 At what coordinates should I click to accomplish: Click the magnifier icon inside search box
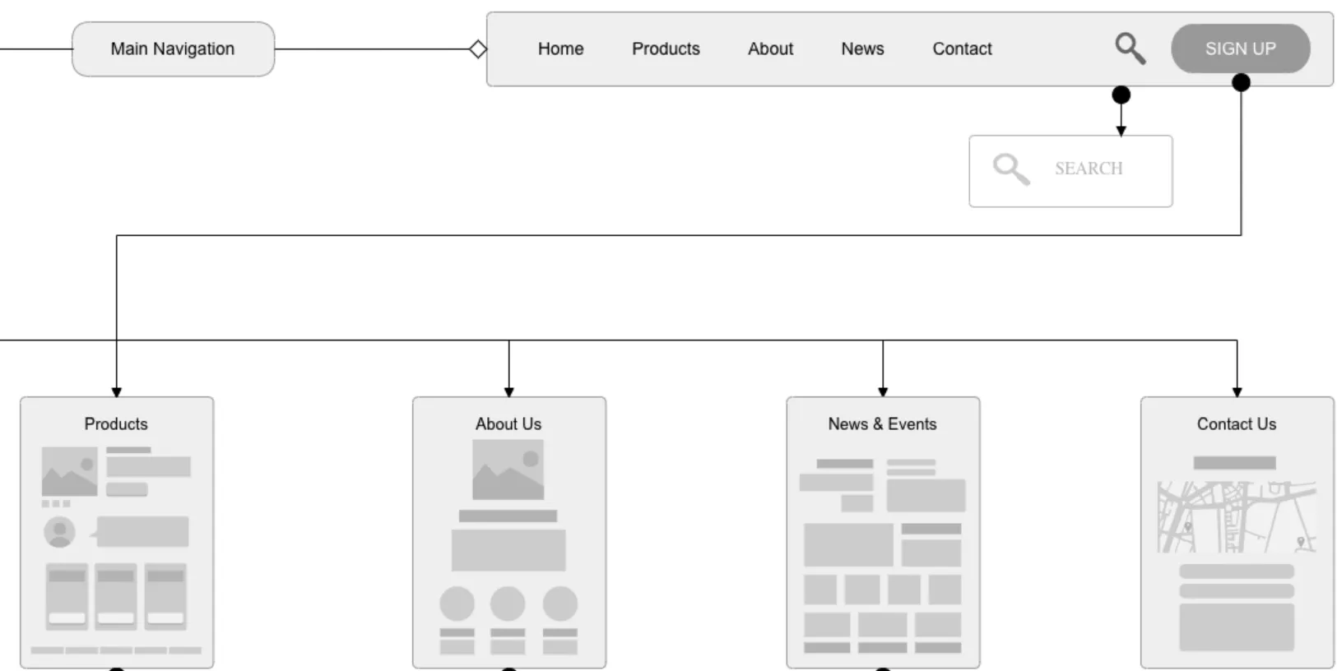click(x=1010, y=169)
